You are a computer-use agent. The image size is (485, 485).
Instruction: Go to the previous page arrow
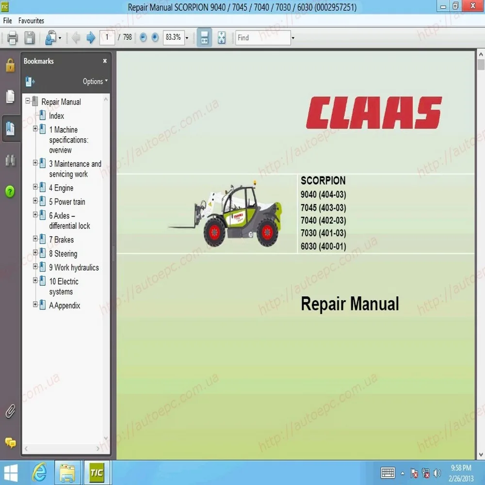[x=76, y=38]
